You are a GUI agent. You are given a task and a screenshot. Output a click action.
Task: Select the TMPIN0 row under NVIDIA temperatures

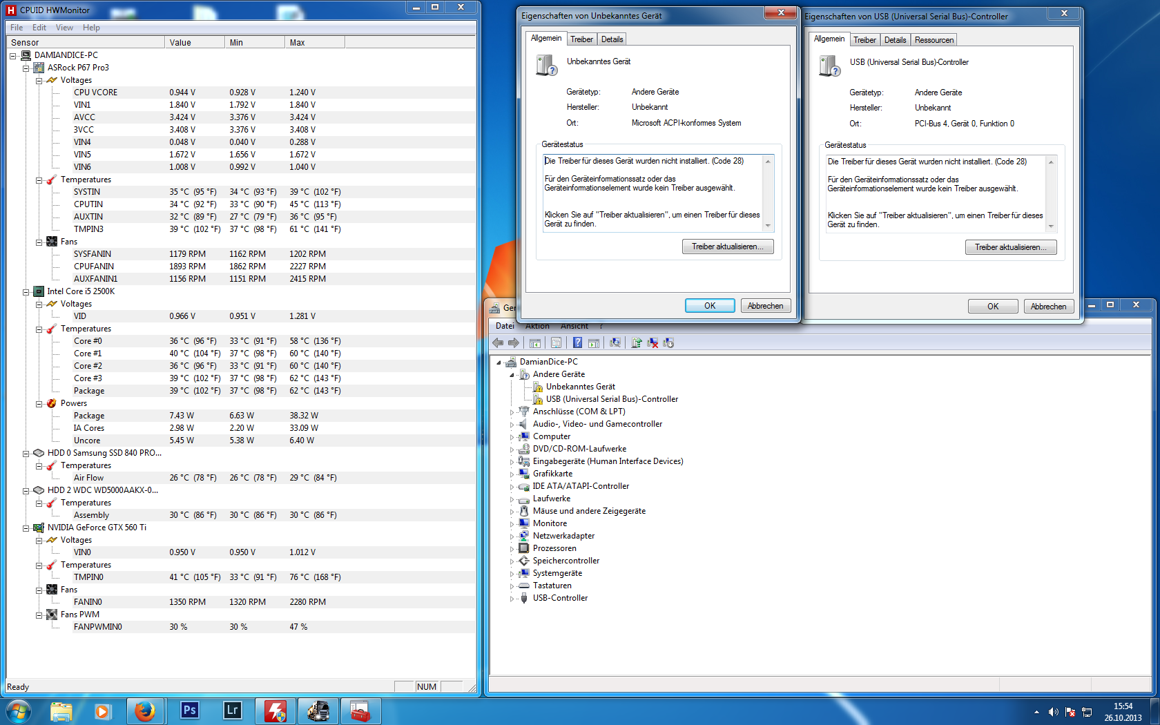274,577
